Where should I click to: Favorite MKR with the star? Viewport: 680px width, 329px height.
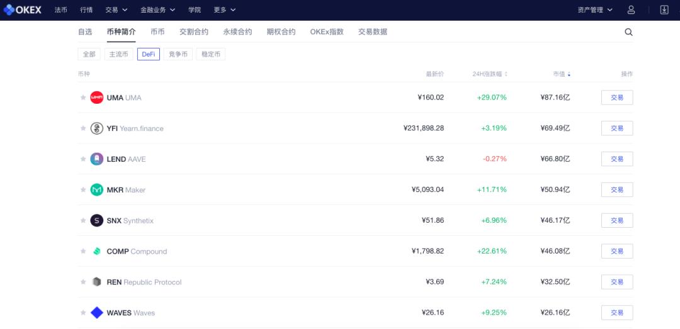(x=83, y=190)
